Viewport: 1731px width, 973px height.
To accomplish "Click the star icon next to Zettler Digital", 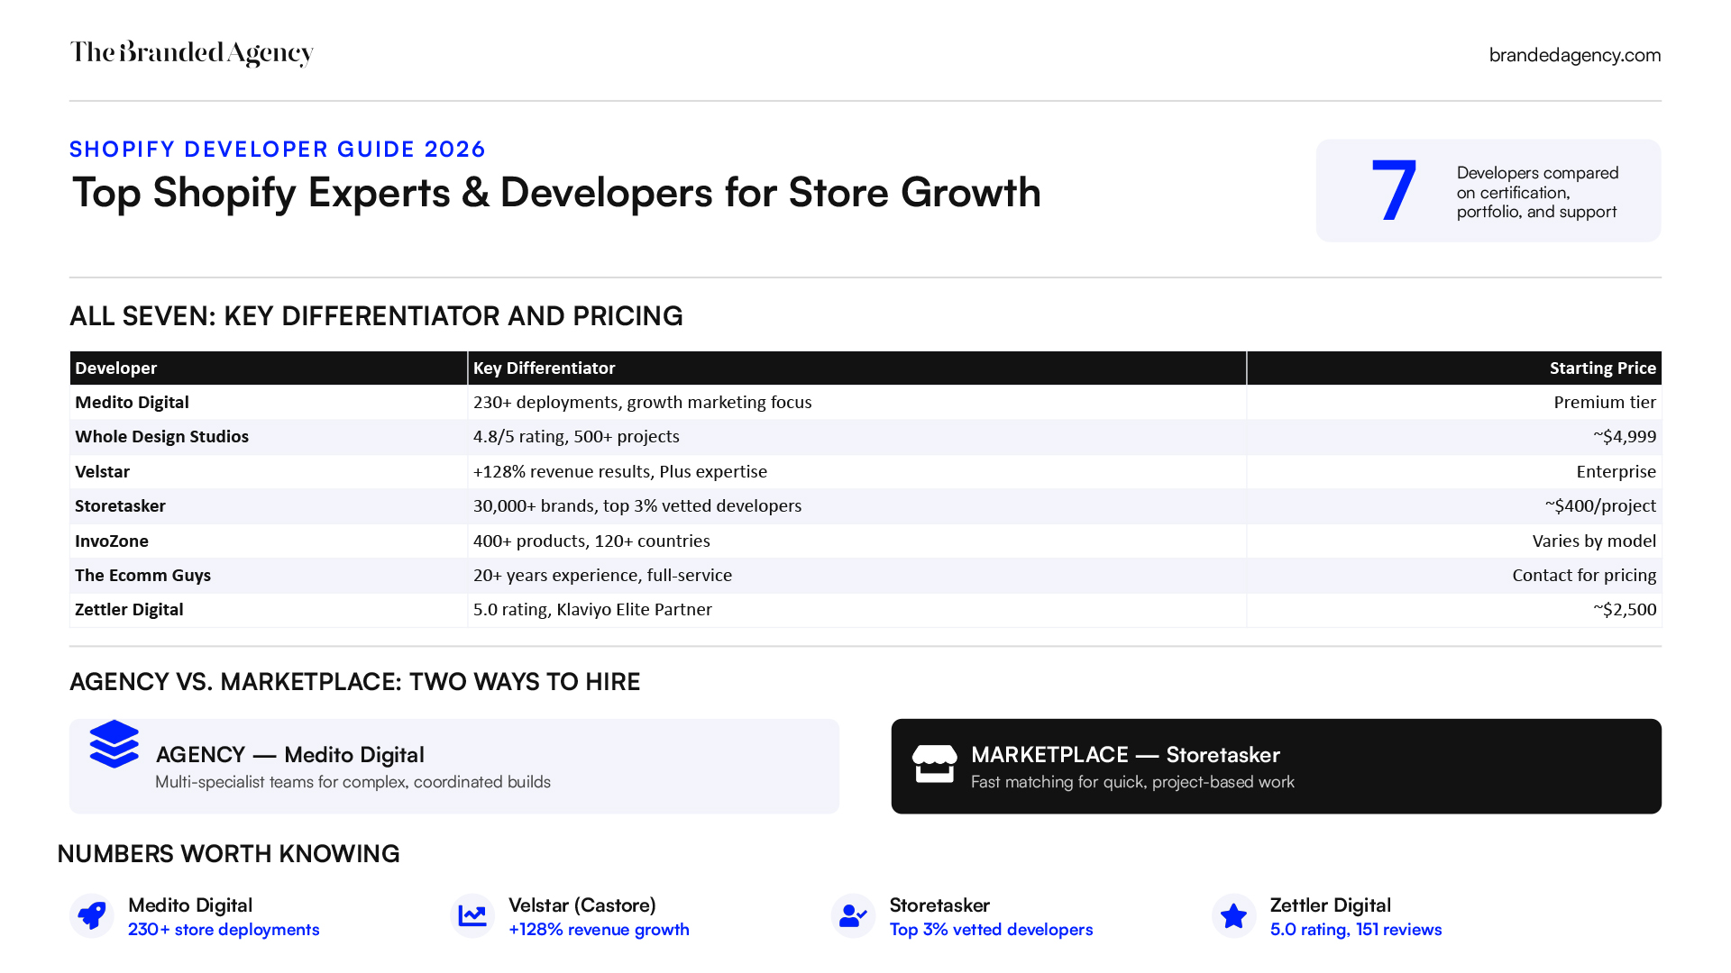I will (1233, 915).
